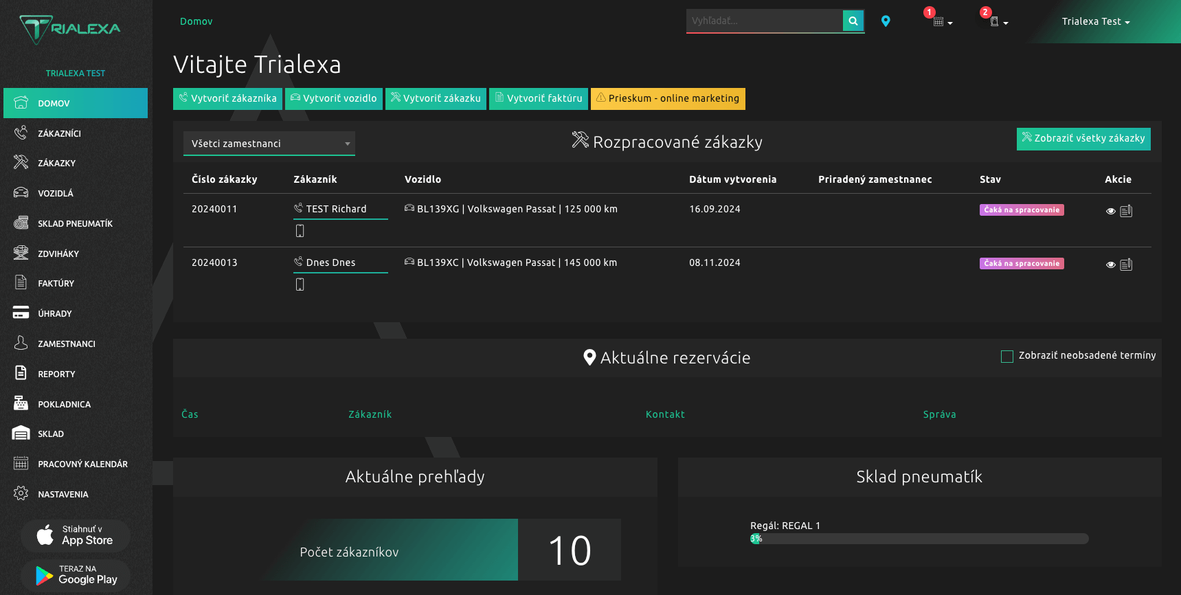Focus the Vyhľadať search field
Image resolution: width=1181 pixels, height=595 pixels.
764,21
